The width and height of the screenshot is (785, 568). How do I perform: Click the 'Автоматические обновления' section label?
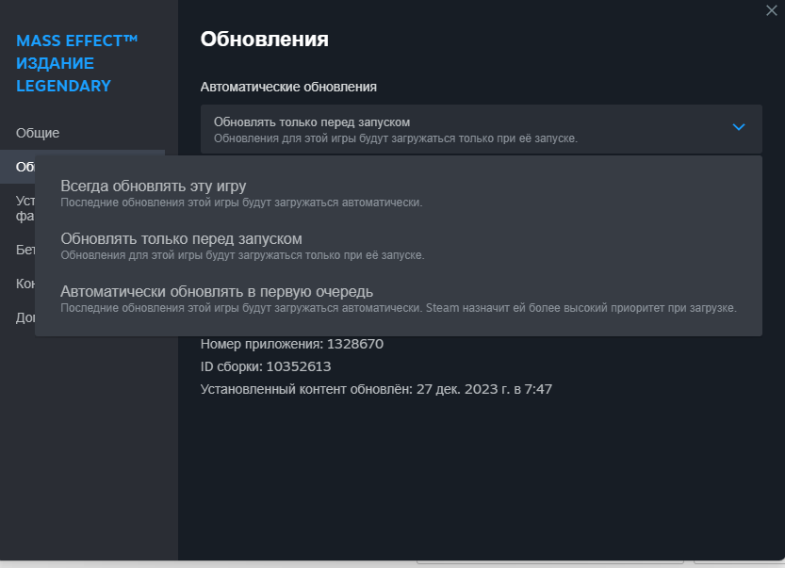click(288, 87)
